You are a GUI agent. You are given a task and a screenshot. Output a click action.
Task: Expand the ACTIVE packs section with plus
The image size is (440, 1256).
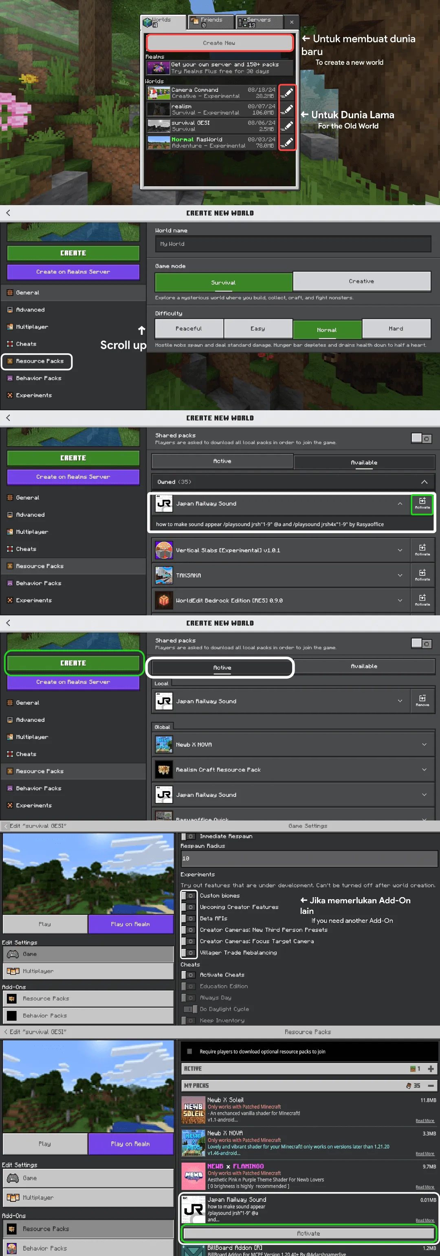click(x=430, y=1069)
